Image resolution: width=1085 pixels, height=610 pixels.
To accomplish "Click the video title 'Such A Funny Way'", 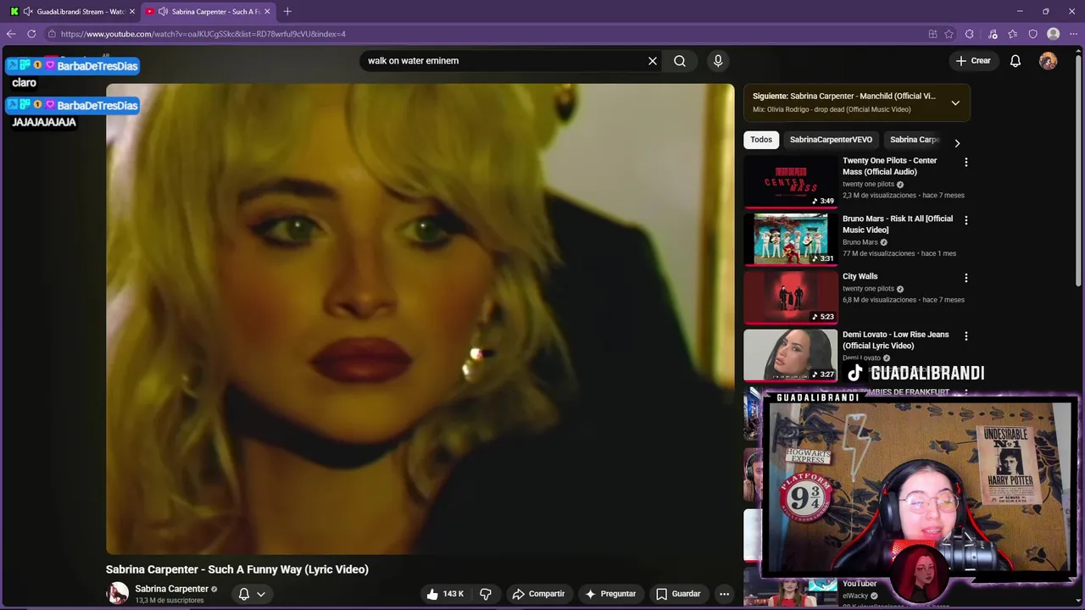I will pos(237,569).
